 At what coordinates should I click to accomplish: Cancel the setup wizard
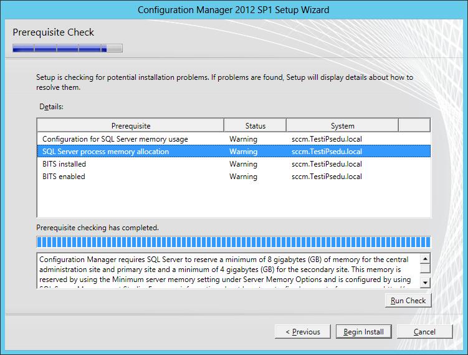pyautogui.click(x=425, y=332)
